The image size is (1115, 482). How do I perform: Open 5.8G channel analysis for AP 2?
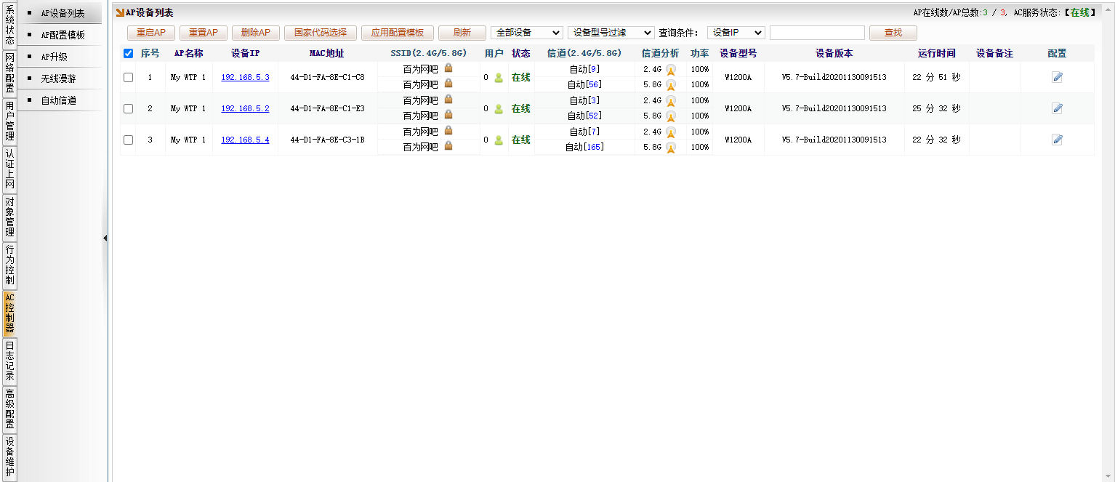pyautogui.click(x=670, y=116)
